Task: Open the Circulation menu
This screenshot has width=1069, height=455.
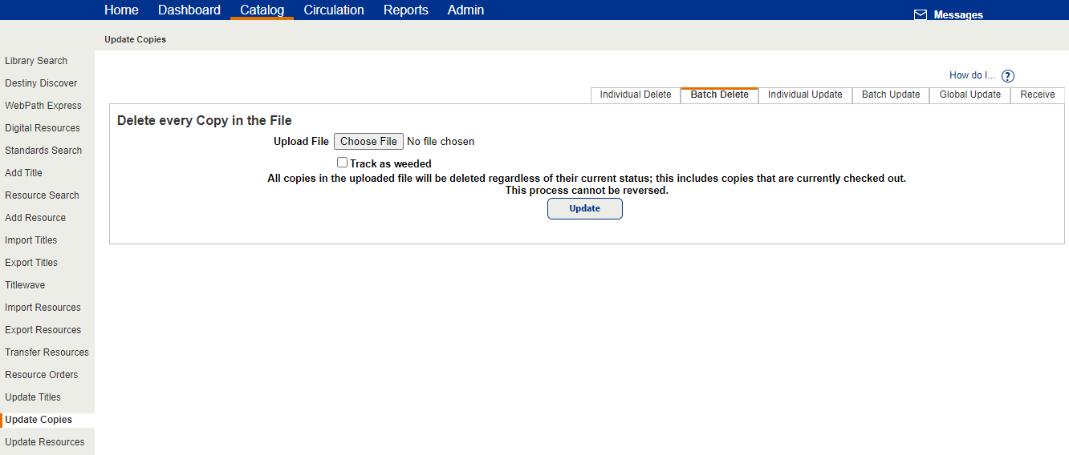Action: pyautogui.click(x=334, y=10)
